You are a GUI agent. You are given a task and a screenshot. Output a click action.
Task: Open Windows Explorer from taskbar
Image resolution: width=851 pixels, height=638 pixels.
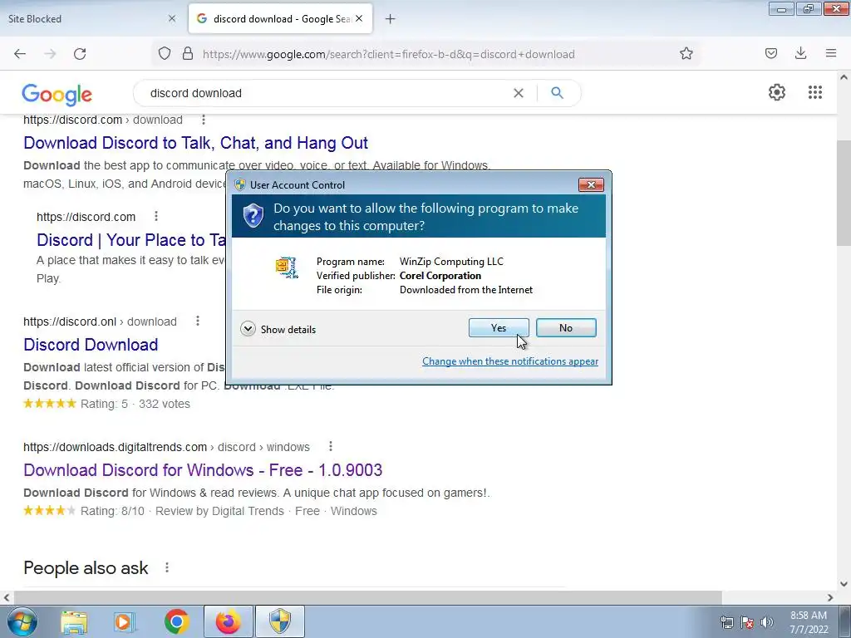(74, 621)
